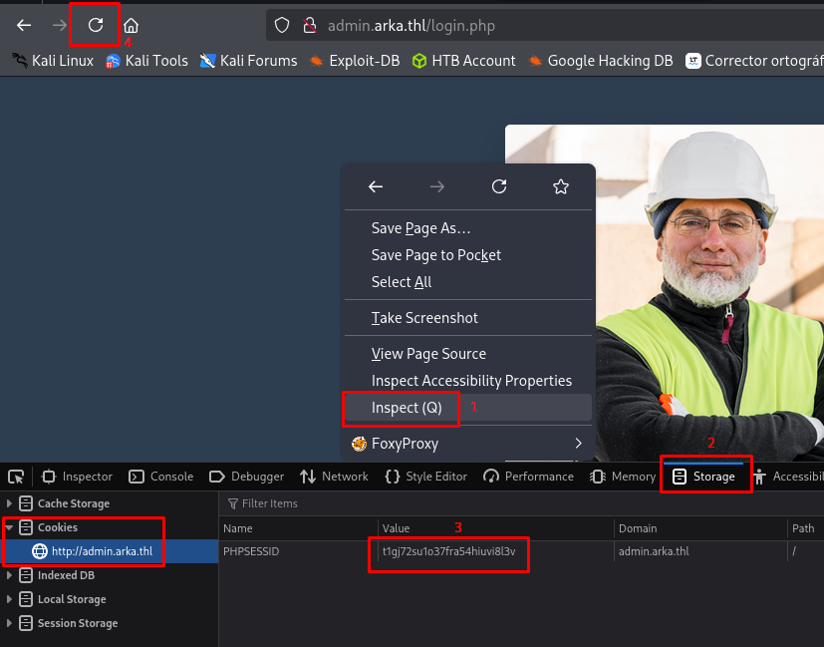This screenshot has height=647, width=824.
Task: Expand the Cache Storage tree node
Action: point(11,503)
